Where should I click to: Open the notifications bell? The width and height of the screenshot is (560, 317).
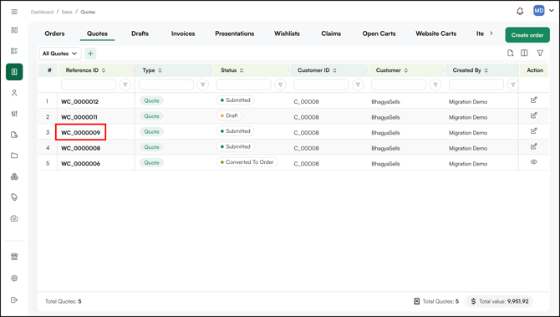520,12
